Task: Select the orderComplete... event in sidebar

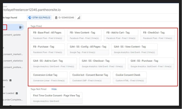Action: pos(13,100)
